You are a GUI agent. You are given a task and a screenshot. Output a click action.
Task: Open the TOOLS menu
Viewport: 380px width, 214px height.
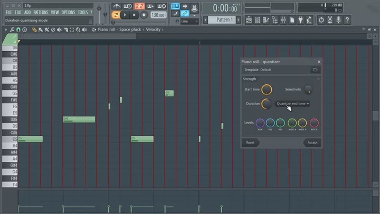[83, 12]
